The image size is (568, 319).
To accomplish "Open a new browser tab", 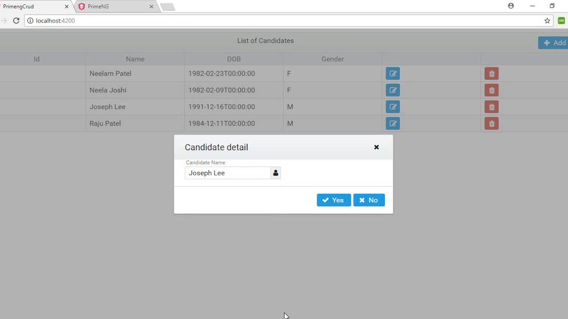I will click(x=168, y=7).
